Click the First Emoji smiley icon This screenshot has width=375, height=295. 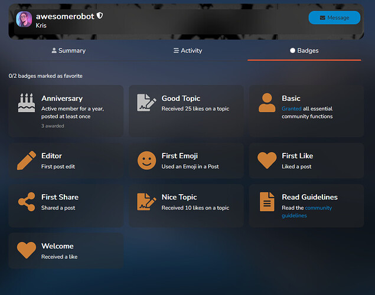pyautogui.click(x=146, y=160)
